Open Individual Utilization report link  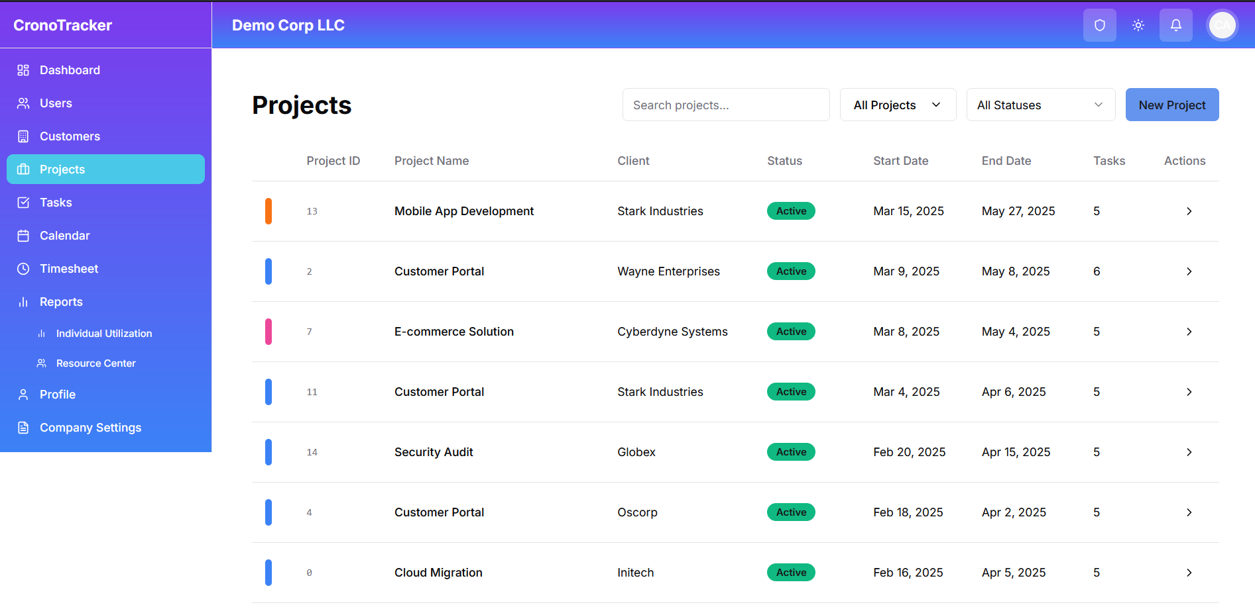click(104, 334)
